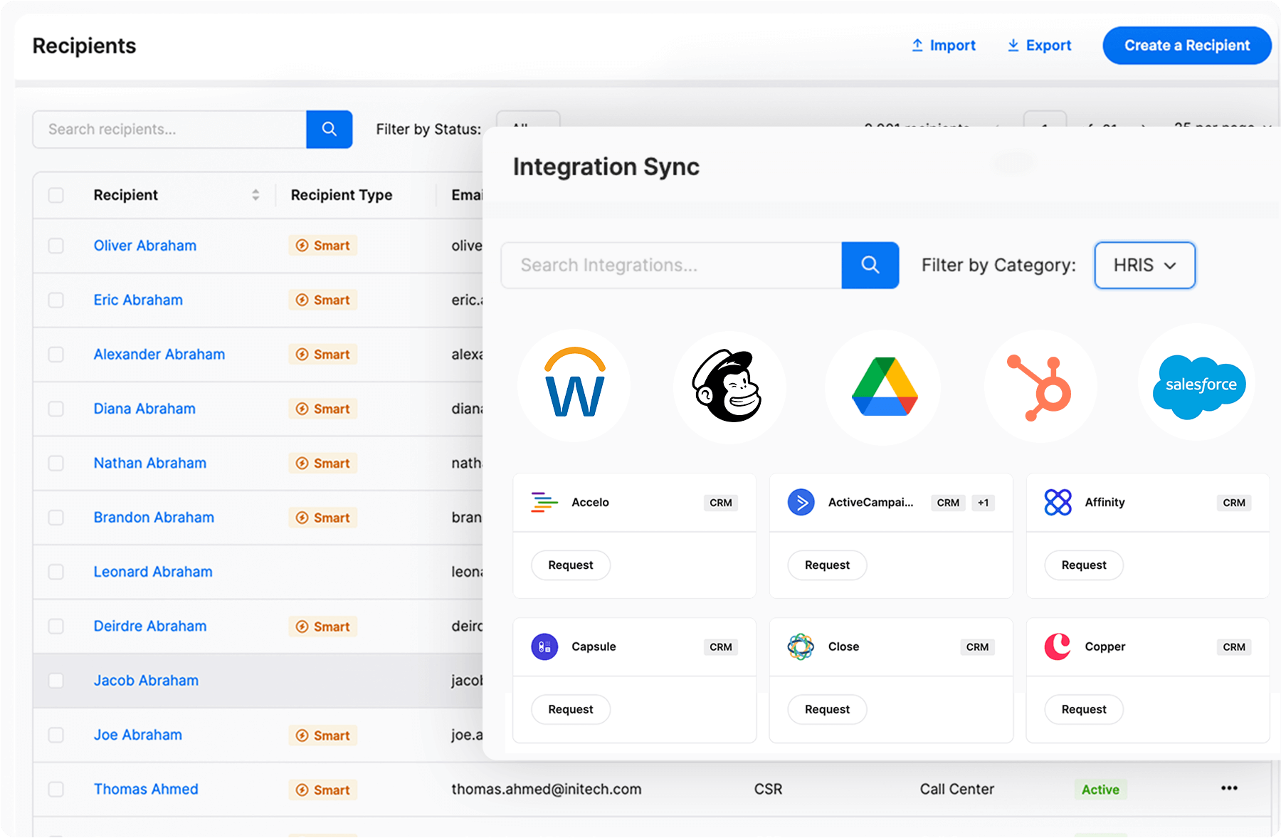Click the search integrations magnifier button
The height and width of the screenshot is (838, 1281).
pos(870,265)
